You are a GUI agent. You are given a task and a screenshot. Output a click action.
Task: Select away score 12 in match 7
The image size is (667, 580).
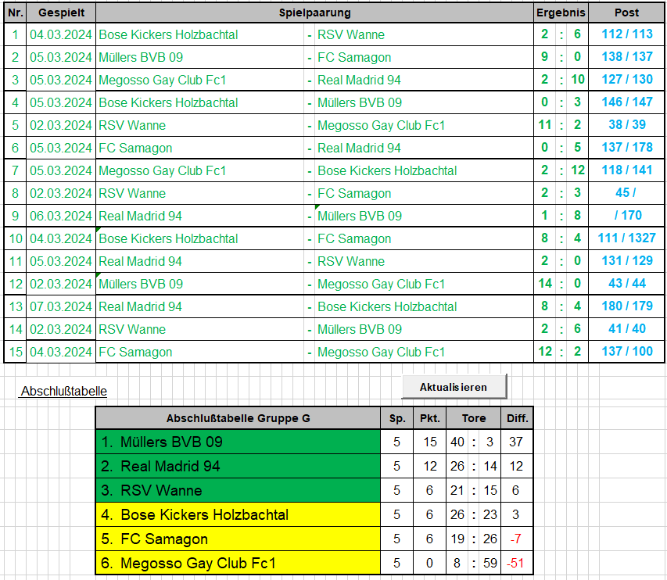578,170
